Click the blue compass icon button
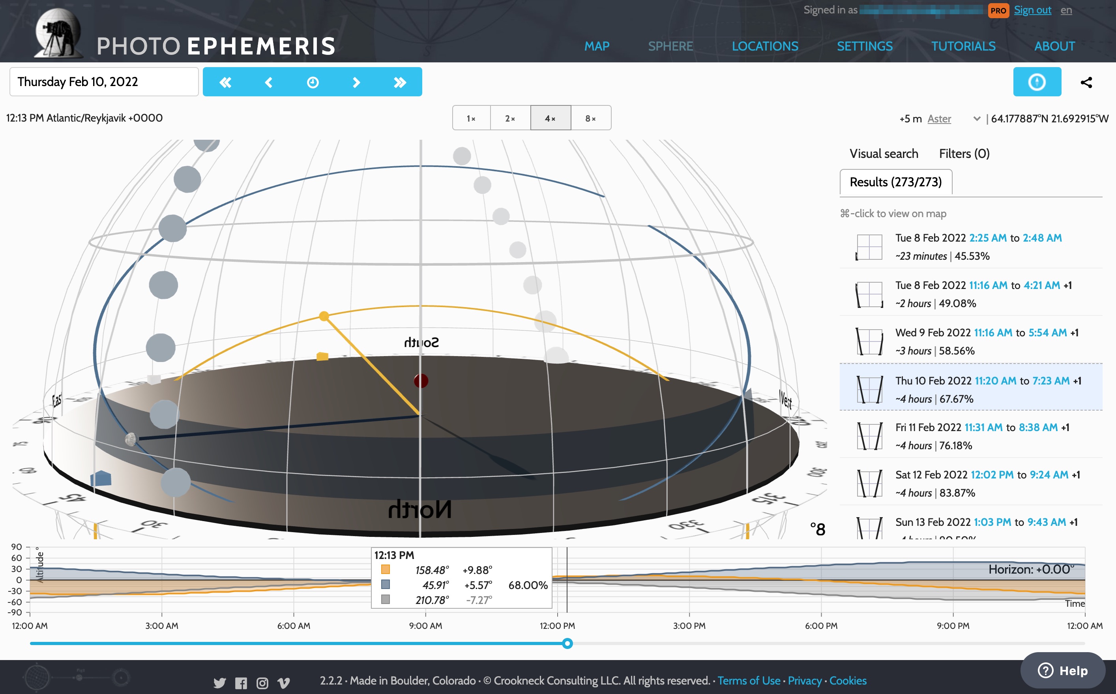The image size is (1116, 694). [1037, 82]
